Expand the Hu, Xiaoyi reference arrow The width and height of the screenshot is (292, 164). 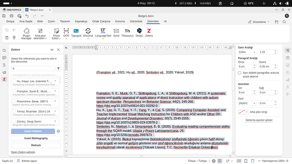pyautogui.click(x=55, y=81)
